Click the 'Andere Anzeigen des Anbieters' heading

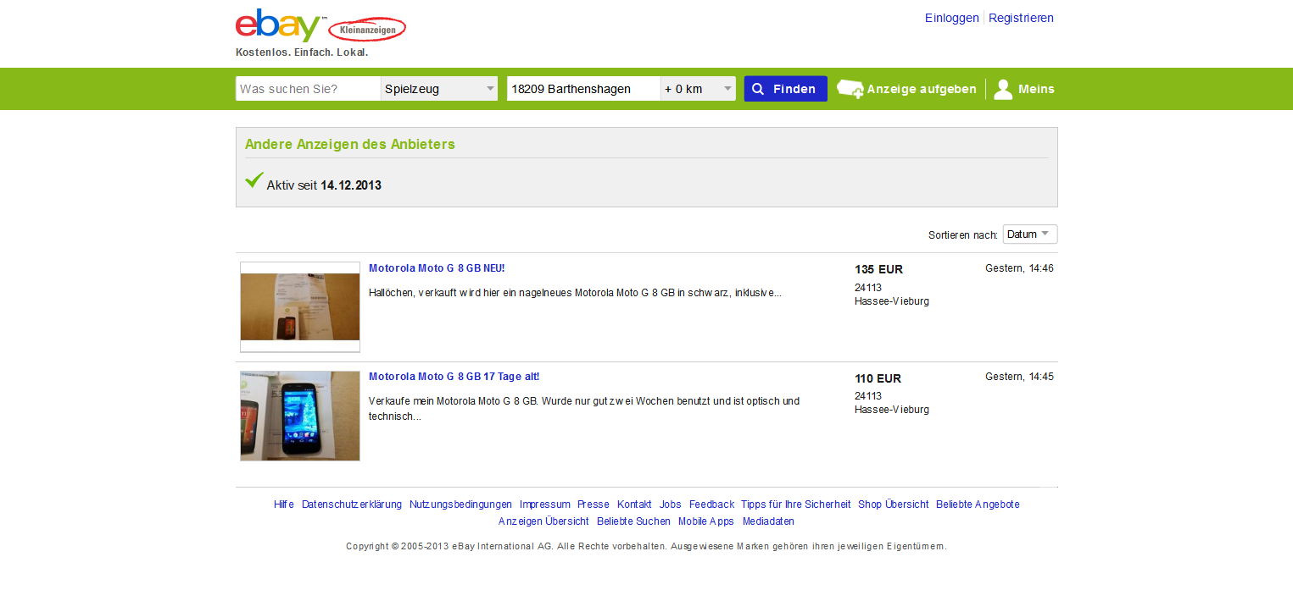click(x=350, y=144)
